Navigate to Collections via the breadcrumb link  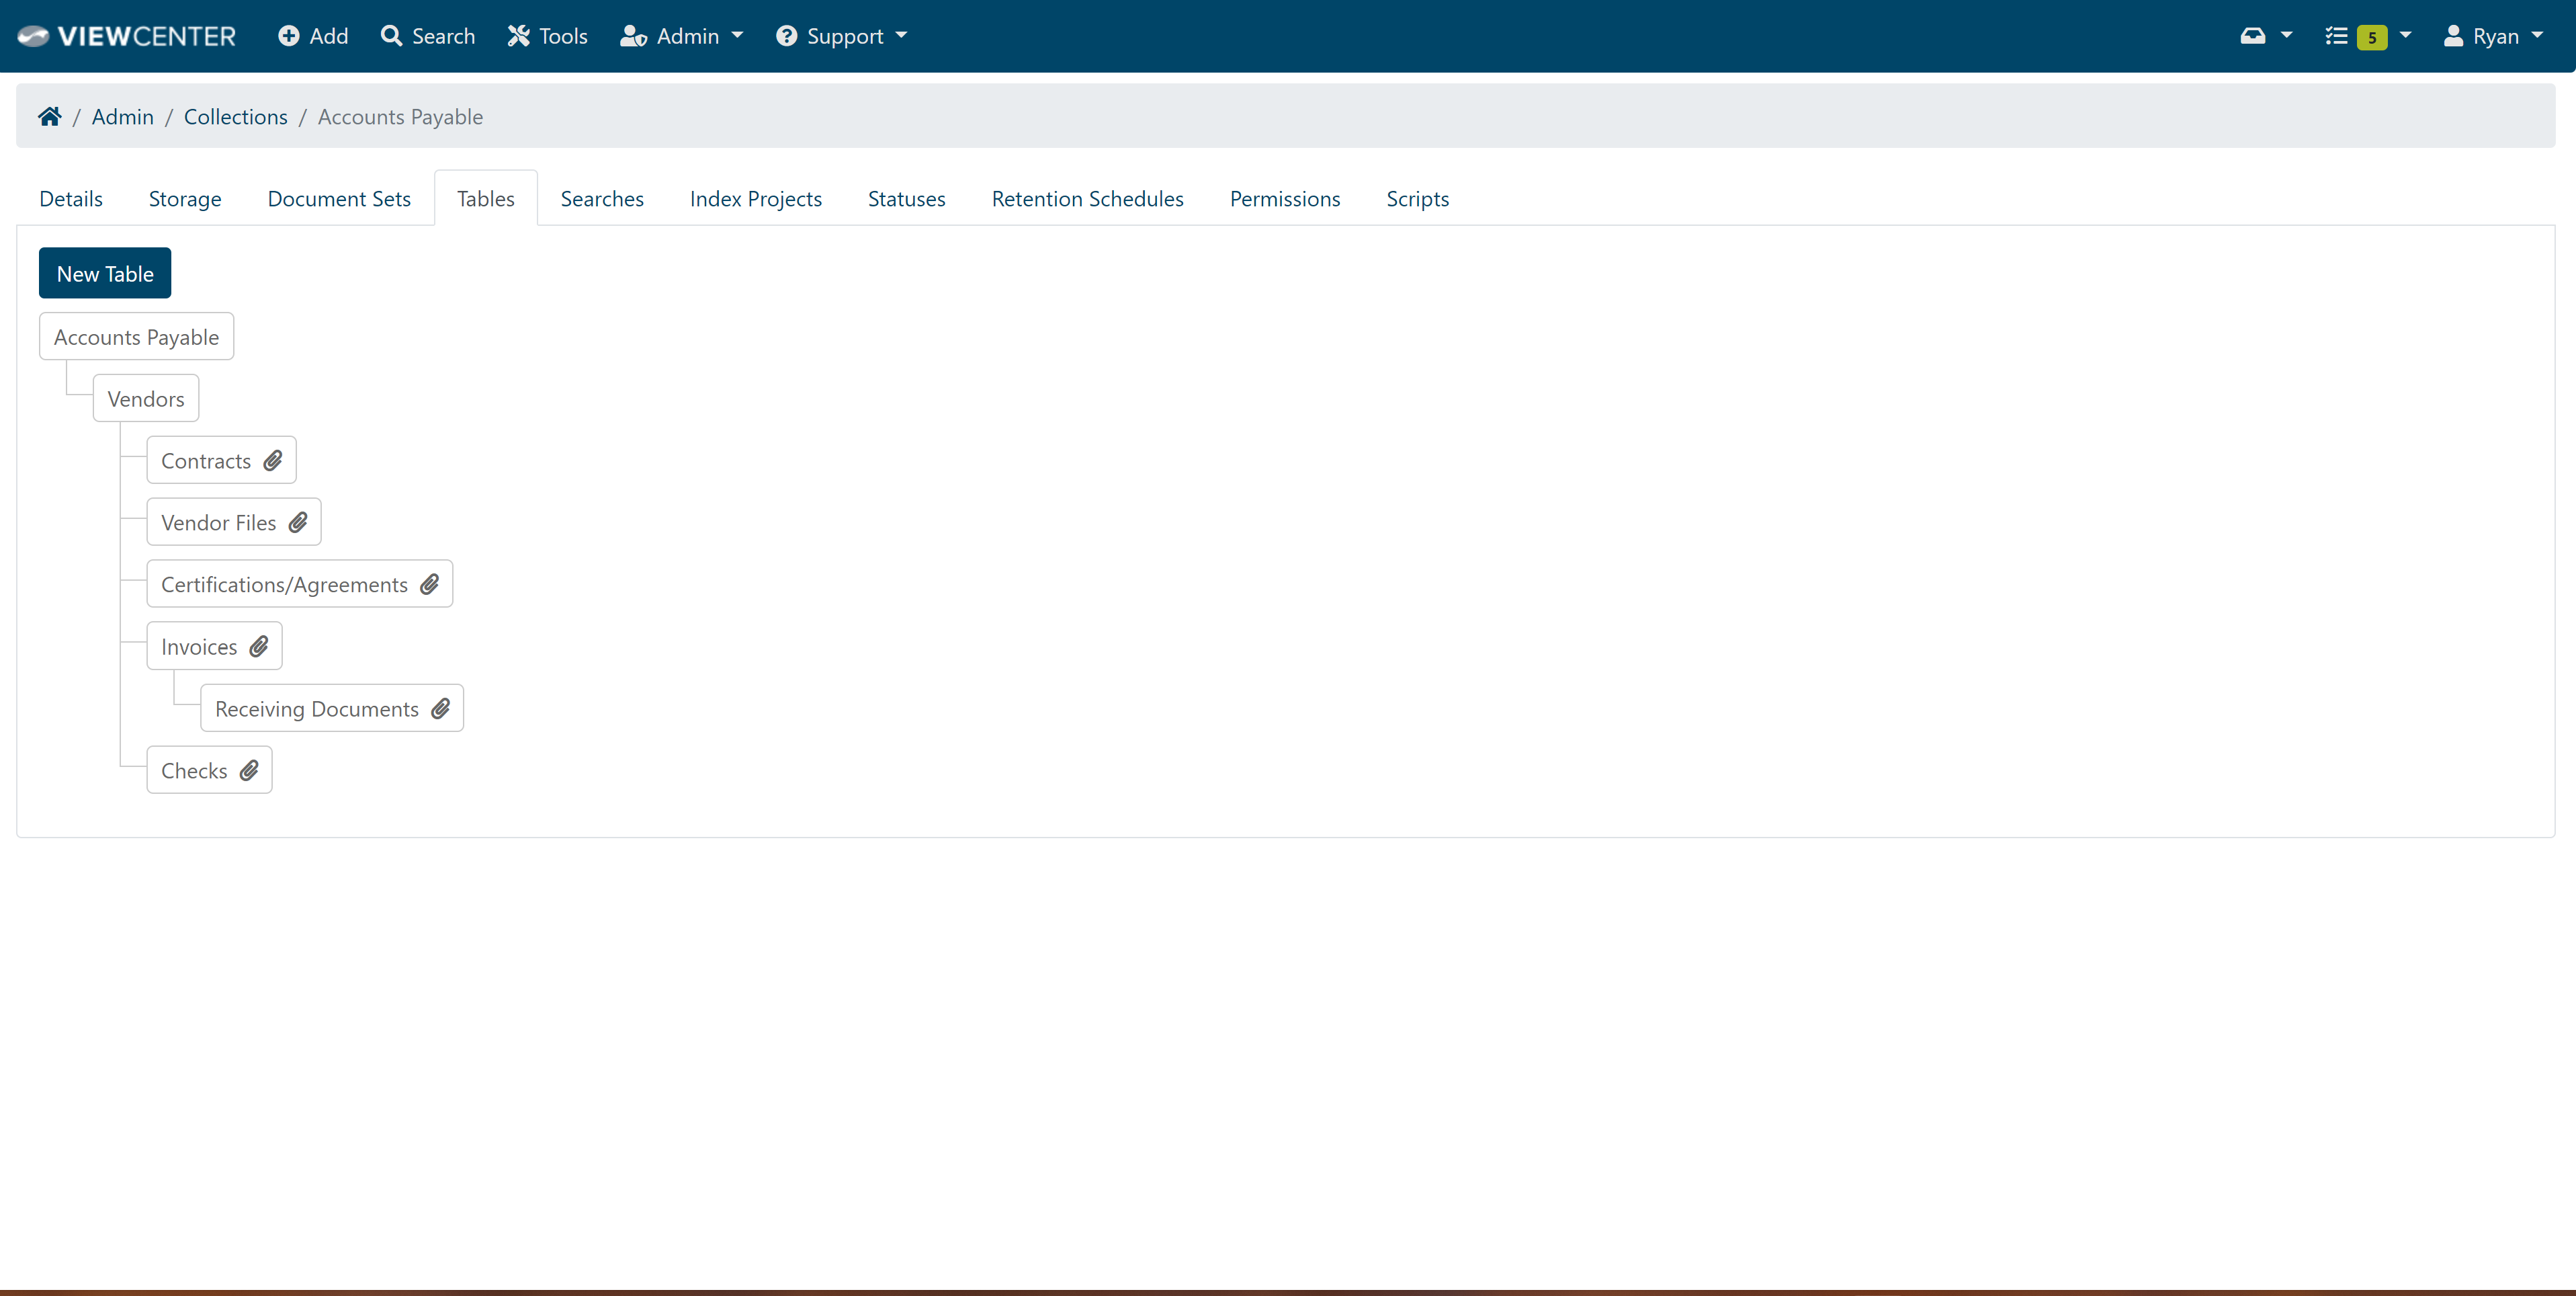[x=235, y=116]
